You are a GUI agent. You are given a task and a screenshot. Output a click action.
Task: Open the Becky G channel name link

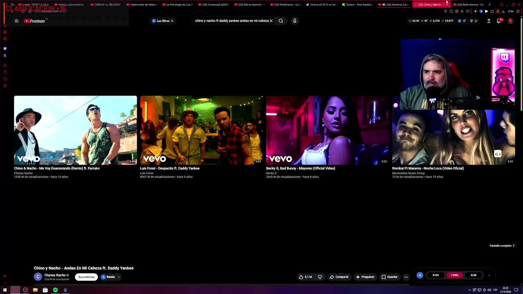tap(271, 173)
